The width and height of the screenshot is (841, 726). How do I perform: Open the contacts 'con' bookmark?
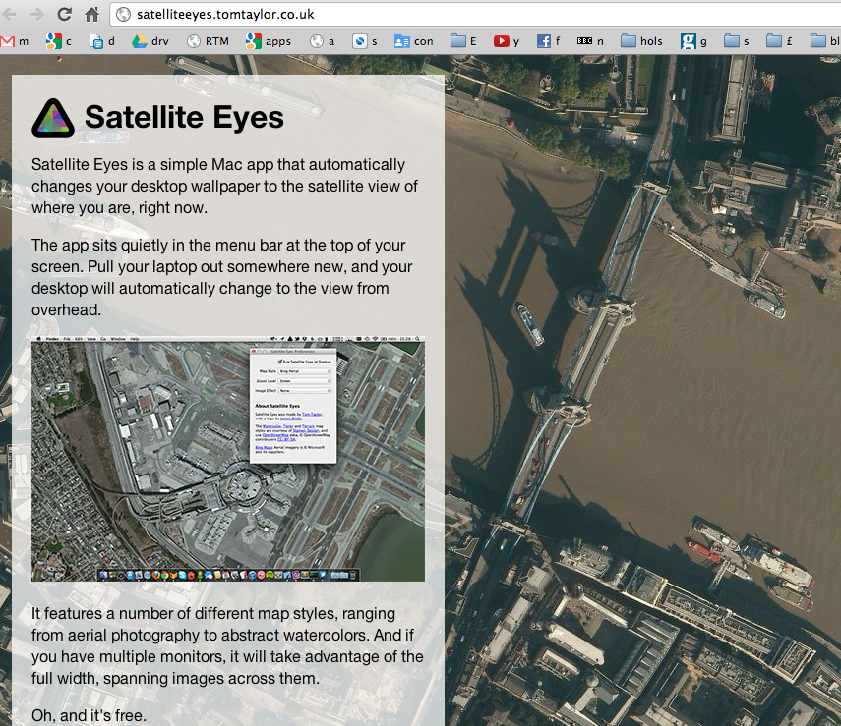[x=413, y=41]
